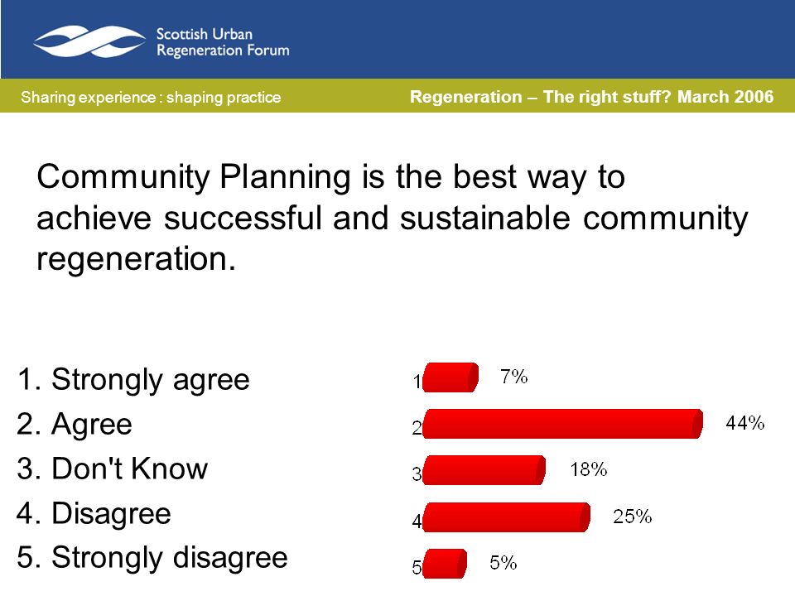Click the 7% percentage label
The width and height of the screenshot is (795, 596).
pos(513,377)
